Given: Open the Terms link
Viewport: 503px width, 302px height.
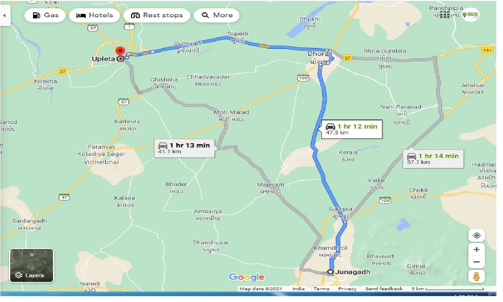Looking at the screenshot, I should (x=321, y=289).
